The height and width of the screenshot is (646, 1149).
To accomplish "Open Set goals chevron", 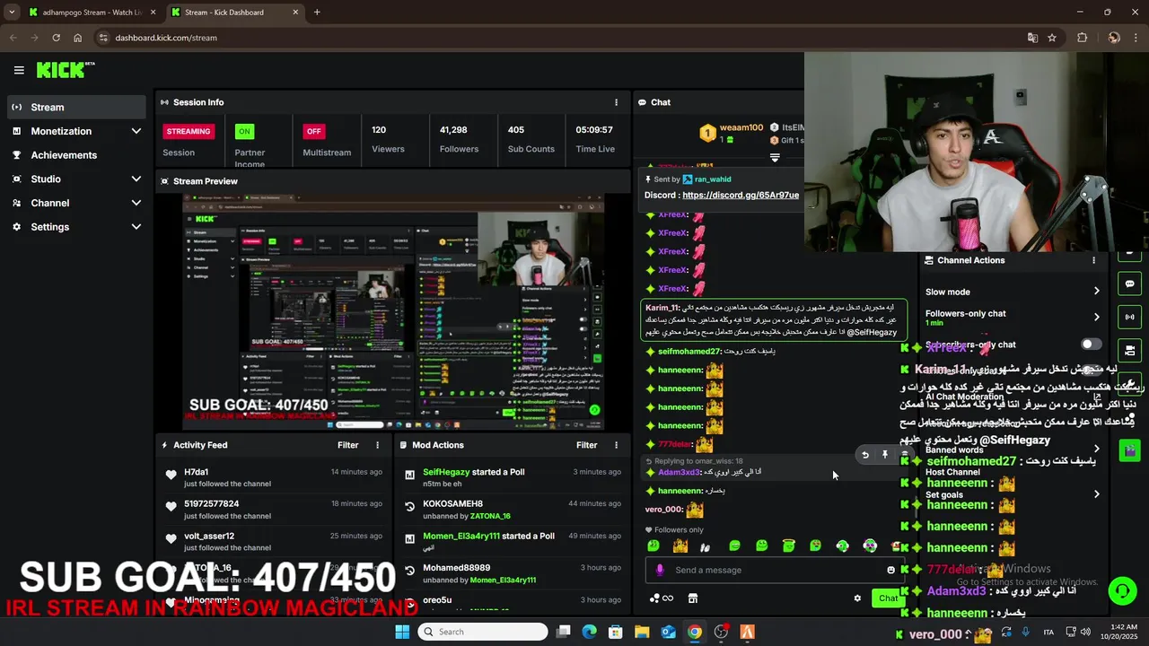I will pyautogui.click(x=1096, y=494).
